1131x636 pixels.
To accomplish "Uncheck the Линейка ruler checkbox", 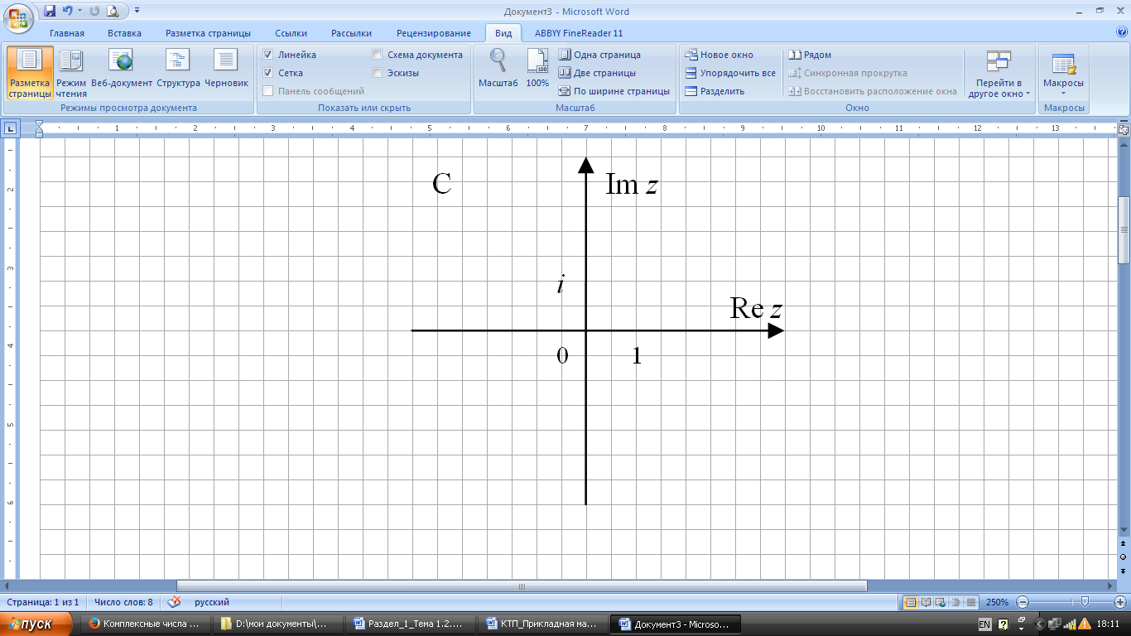I will [268, 55].
